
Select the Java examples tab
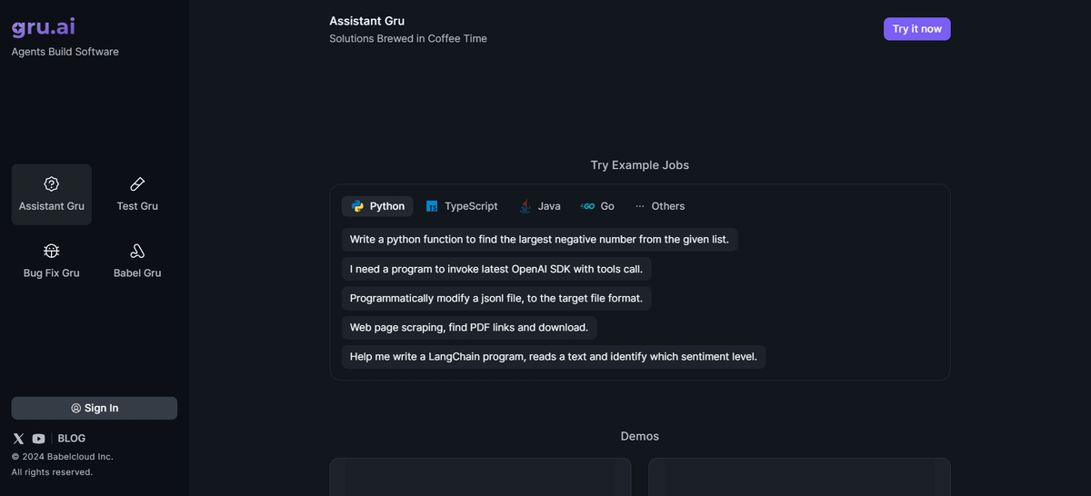[x=539, y=206]
